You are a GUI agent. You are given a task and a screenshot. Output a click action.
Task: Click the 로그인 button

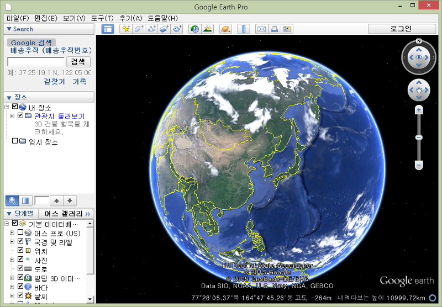tap(402, 29)
